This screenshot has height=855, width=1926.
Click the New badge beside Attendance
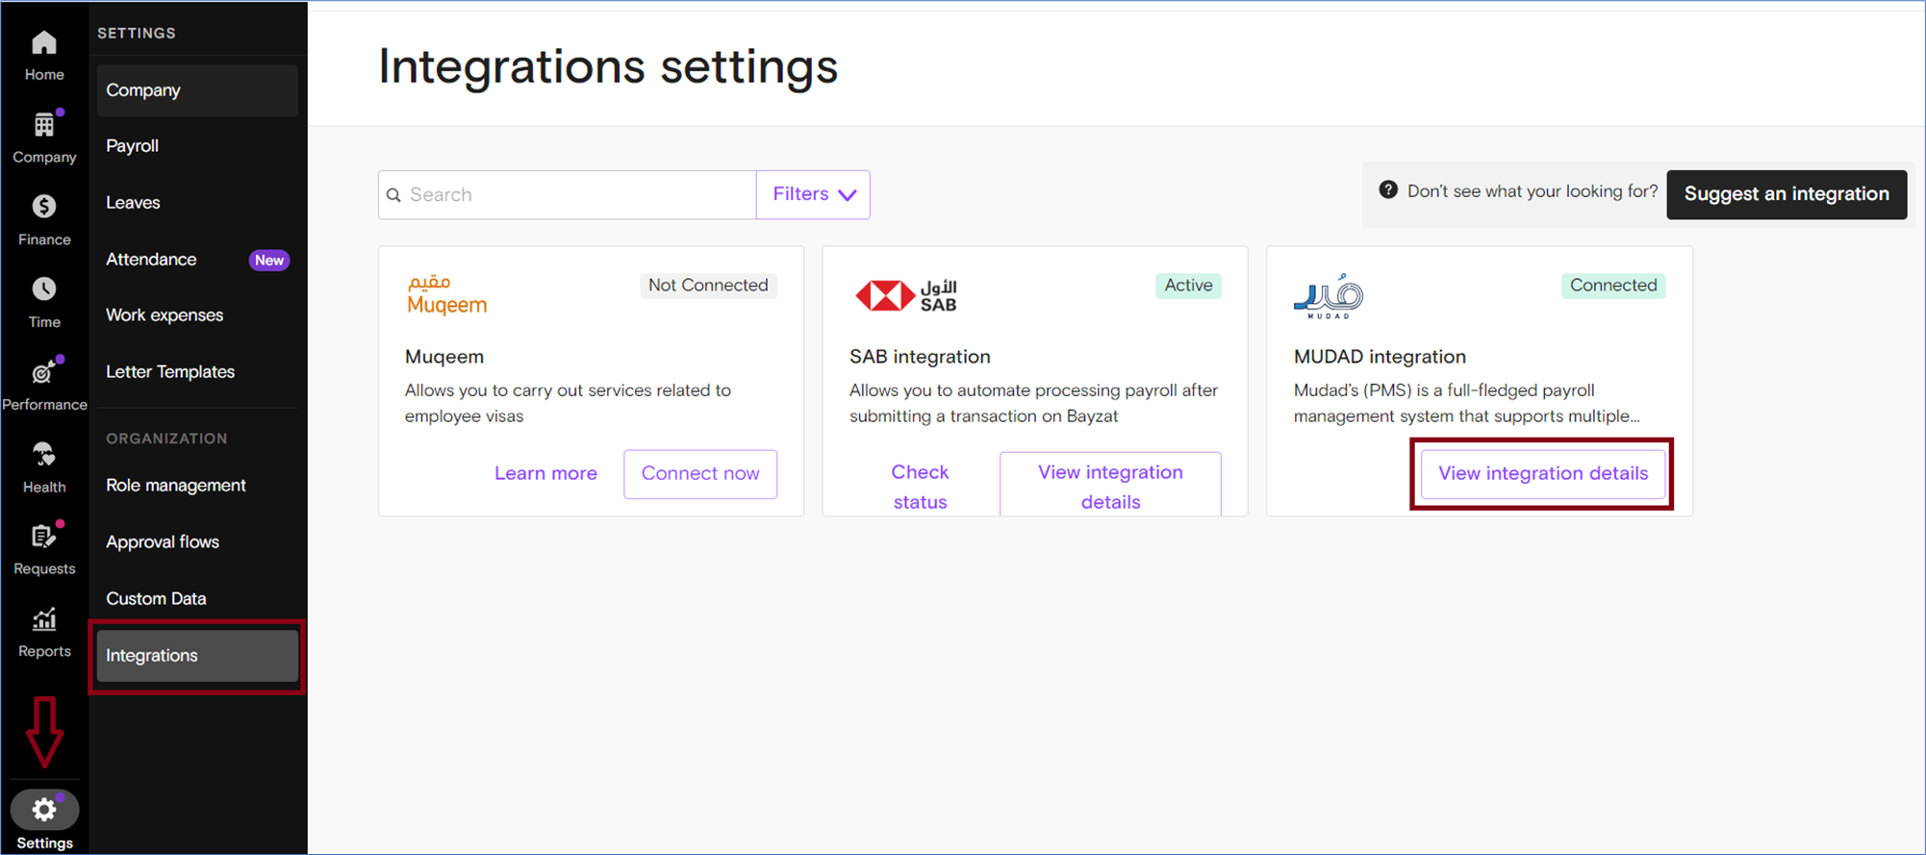coord(269,261)
